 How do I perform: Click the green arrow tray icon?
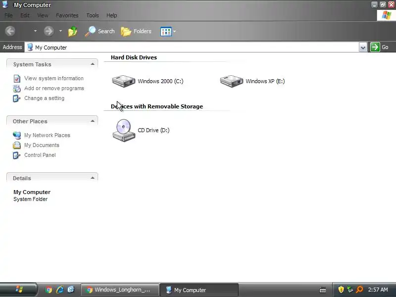(350, 290)
